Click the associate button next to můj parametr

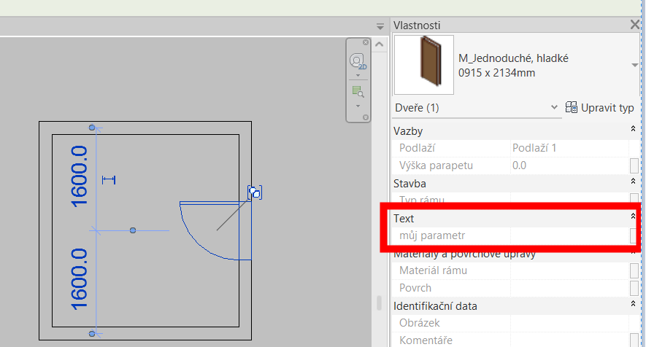pyautogui.click(x=634, y=235)
